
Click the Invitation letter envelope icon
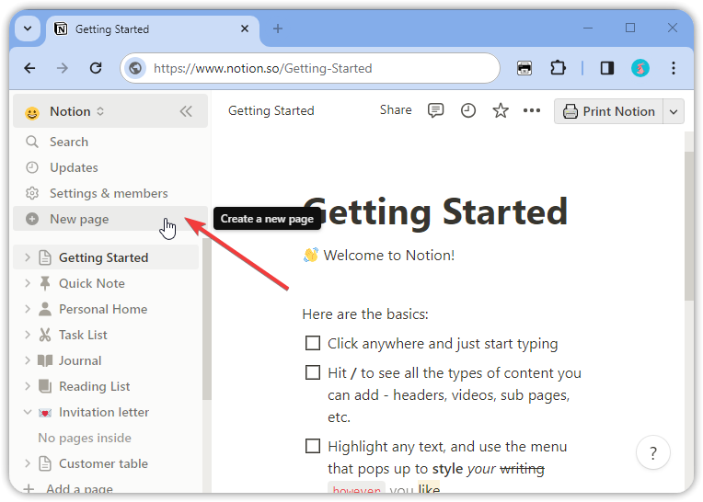(45, 413)
